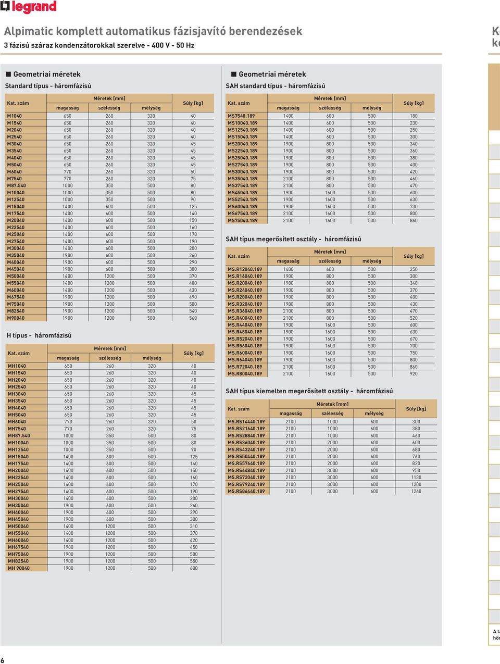Click the "Standard típus - háromfázisú" heading

[x=48, y=86]
